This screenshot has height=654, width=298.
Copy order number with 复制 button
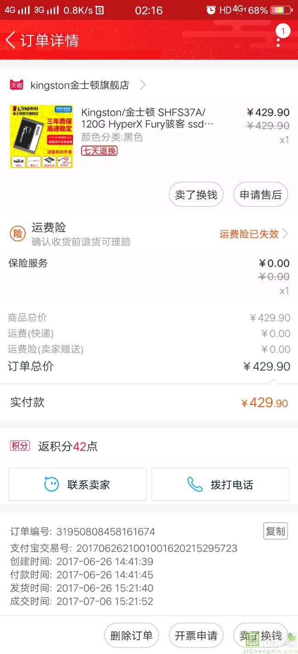click(276, 531)
